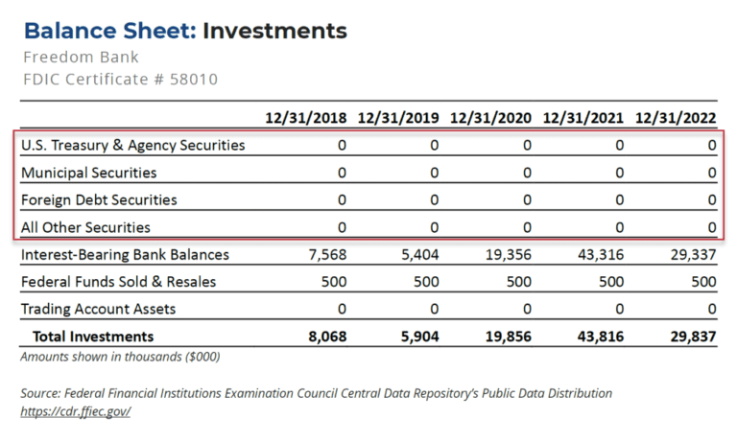Image resolution: width=737 pixels, height=442 pixels.
Task: Click the Freedom Bank subtitle text
Action: [x=81, y=58]
